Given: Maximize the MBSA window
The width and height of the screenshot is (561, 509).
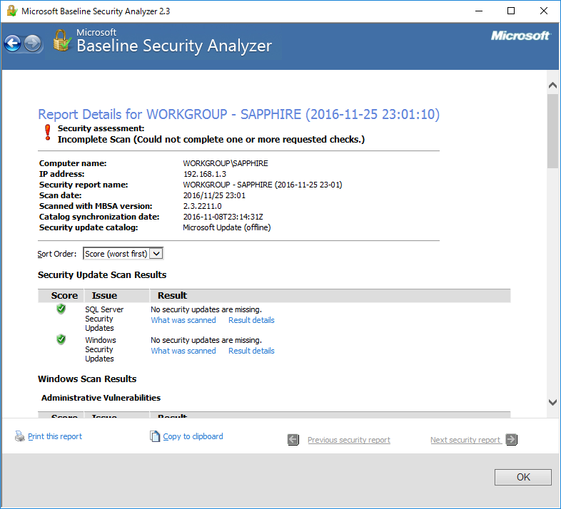Looking at the screenshot, I should [x=511, y=11].
